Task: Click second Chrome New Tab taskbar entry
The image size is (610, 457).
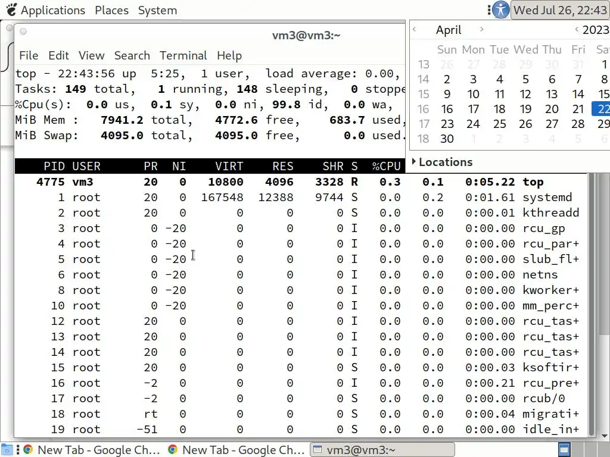Action: coord(237,450)
